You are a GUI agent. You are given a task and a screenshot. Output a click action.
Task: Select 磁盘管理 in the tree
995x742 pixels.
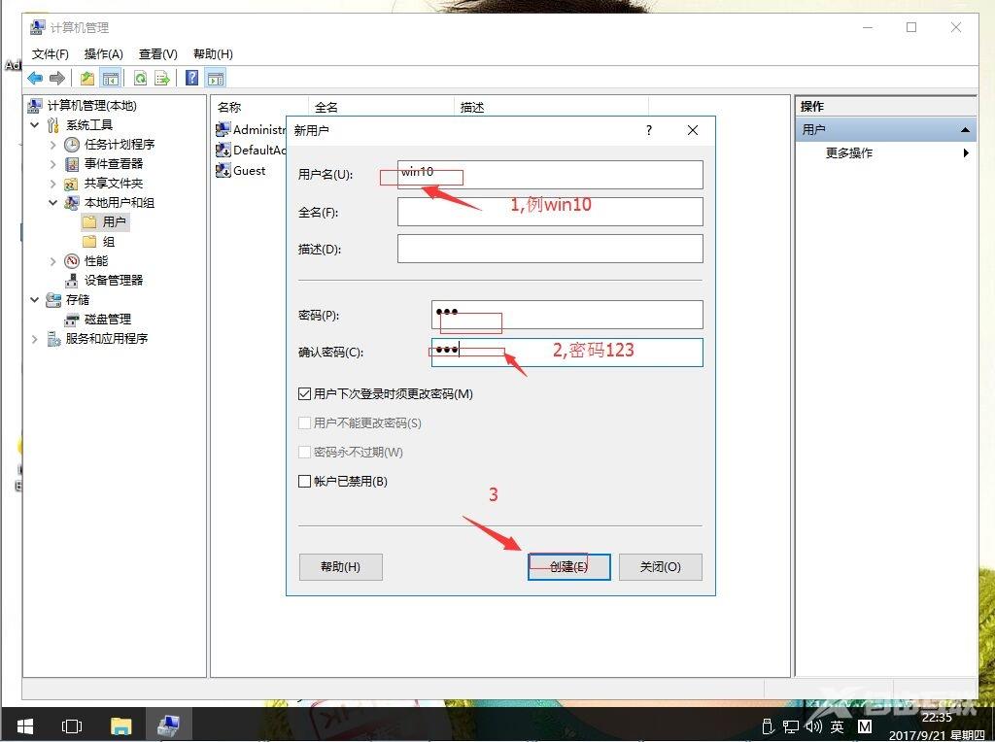(107, 320)
